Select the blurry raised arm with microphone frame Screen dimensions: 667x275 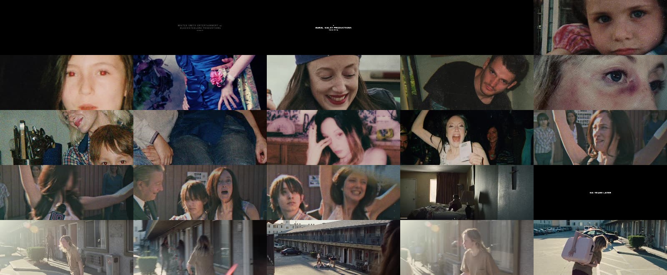pyautogui.click(x=67, y=192)
